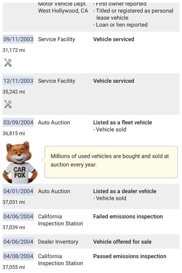Click the wrench icon under 12/11/2003 entry
This screenshot has height=273, width=182.
[8, 104]
